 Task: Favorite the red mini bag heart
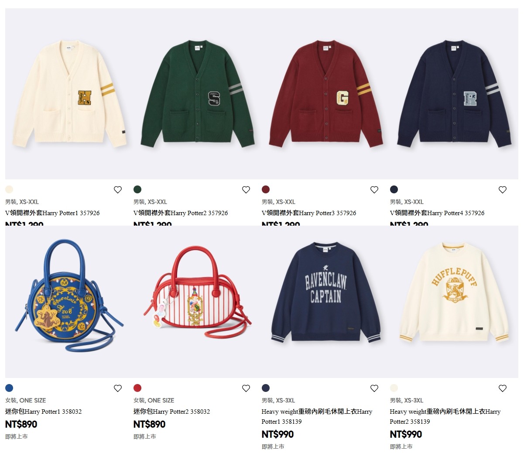(x=246, y=388)
